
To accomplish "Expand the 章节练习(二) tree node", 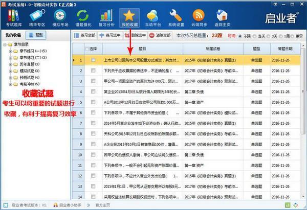I will coord(10,58).
